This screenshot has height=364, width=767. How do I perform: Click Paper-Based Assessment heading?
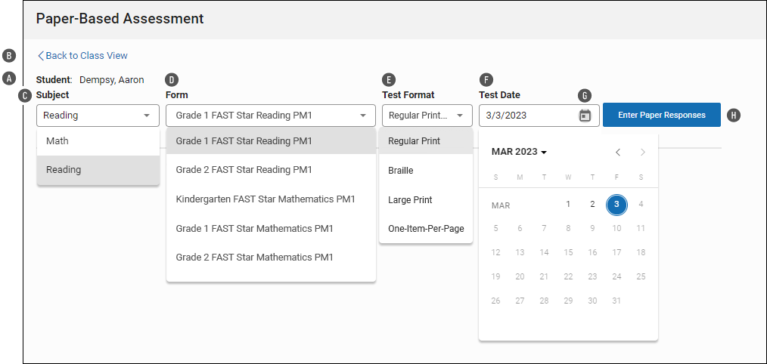pos(120,19)
